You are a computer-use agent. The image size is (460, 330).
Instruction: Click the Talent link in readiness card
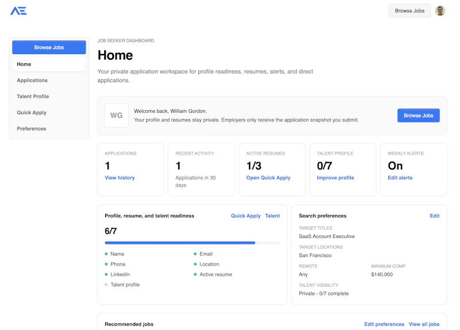click(272, 216)
